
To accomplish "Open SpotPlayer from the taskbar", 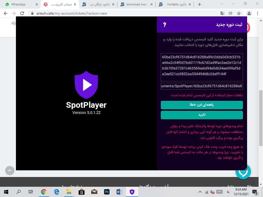I will 132,192.
